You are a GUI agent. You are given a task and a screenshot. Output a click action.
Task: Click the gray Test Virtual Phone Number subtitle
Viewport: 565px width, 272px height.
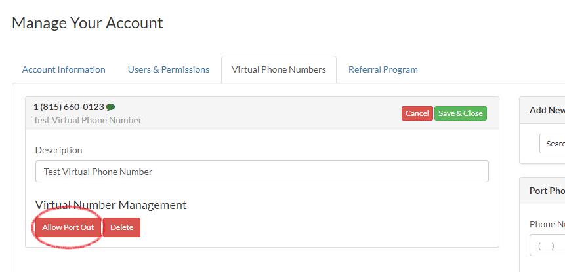coord(87,120)
